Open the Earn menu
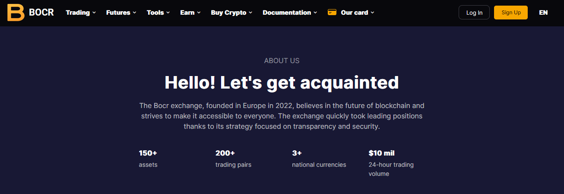 [x=187, y=13]
